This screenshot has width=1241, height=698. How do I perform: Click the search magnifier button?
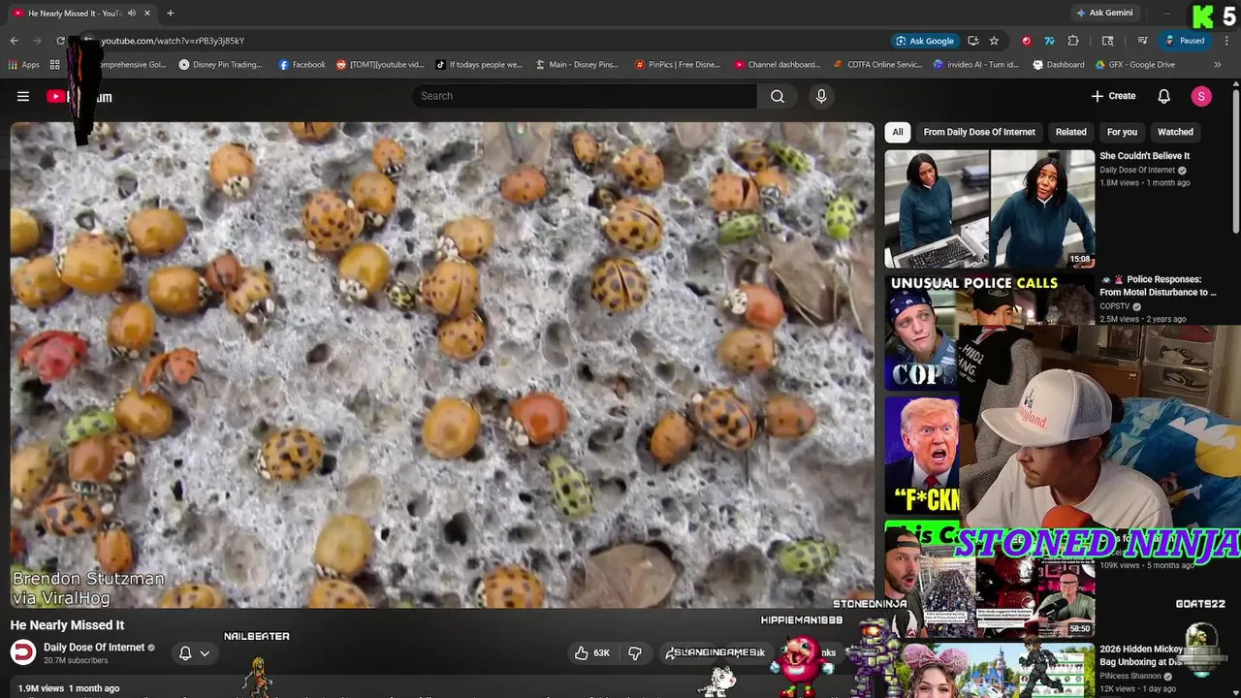(x=778, y=96)
